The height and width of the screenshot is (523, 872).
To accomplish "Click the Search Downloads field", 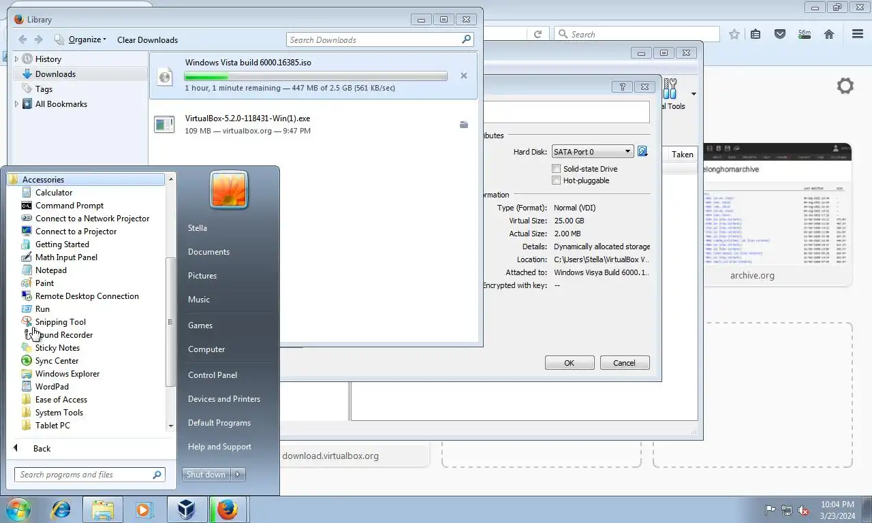I will pos(379,39).
